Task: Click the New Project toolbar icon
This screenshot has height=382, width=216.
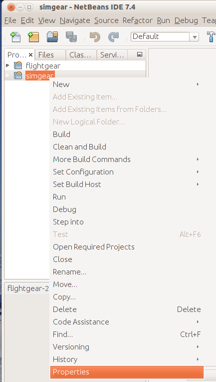Action: click(x=33, y=37)
